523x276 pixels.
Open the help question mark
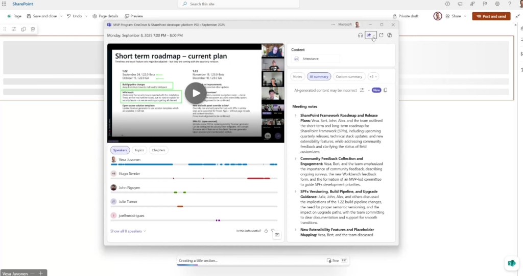pyautogui.click(x=510, y=4)
